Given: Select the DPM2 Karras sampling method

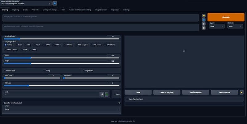Looking at the screenshot, I should 110,45.
